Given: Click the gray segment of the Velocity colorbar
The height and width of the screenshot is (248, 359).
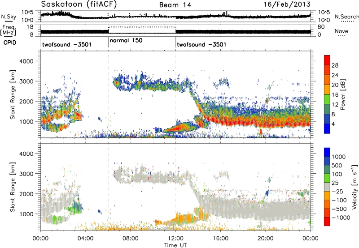Looking at the screenshot, I should (327, 187).
